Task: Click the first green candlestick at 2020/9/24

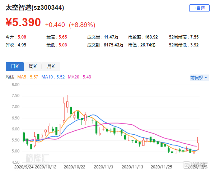Action: pos(24,137)
